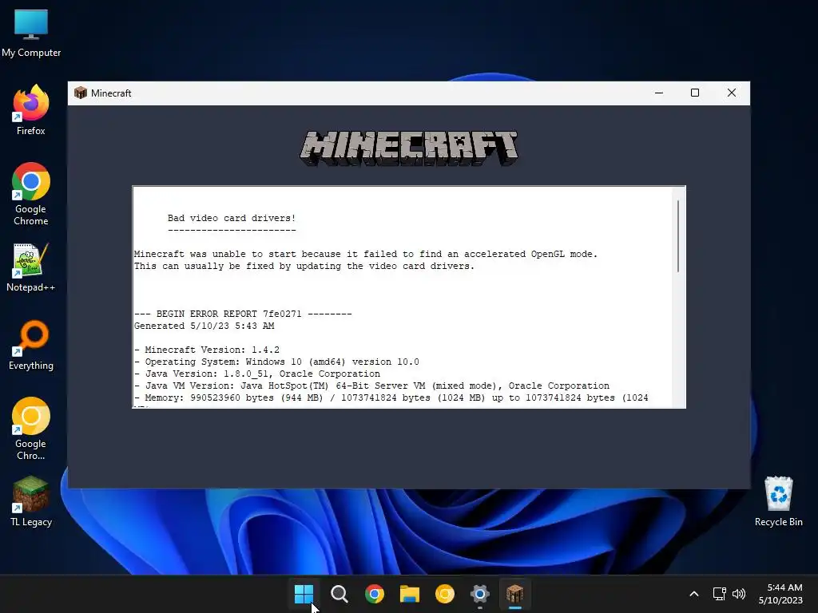Viewport: 818px width, 613px height.
Task: Maximize the Minecraft window
Action: point(695,93)
